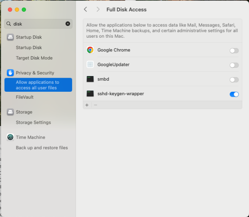Click inside the disk search field

(x=38, y=24)
